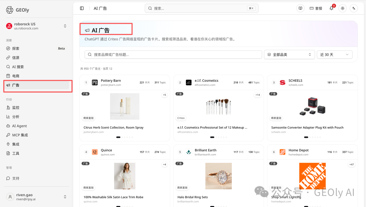The image size is (366, 207).
Task: Focus the brand or ad title search field
Action: pyautogui.click(x=173, y=54)
